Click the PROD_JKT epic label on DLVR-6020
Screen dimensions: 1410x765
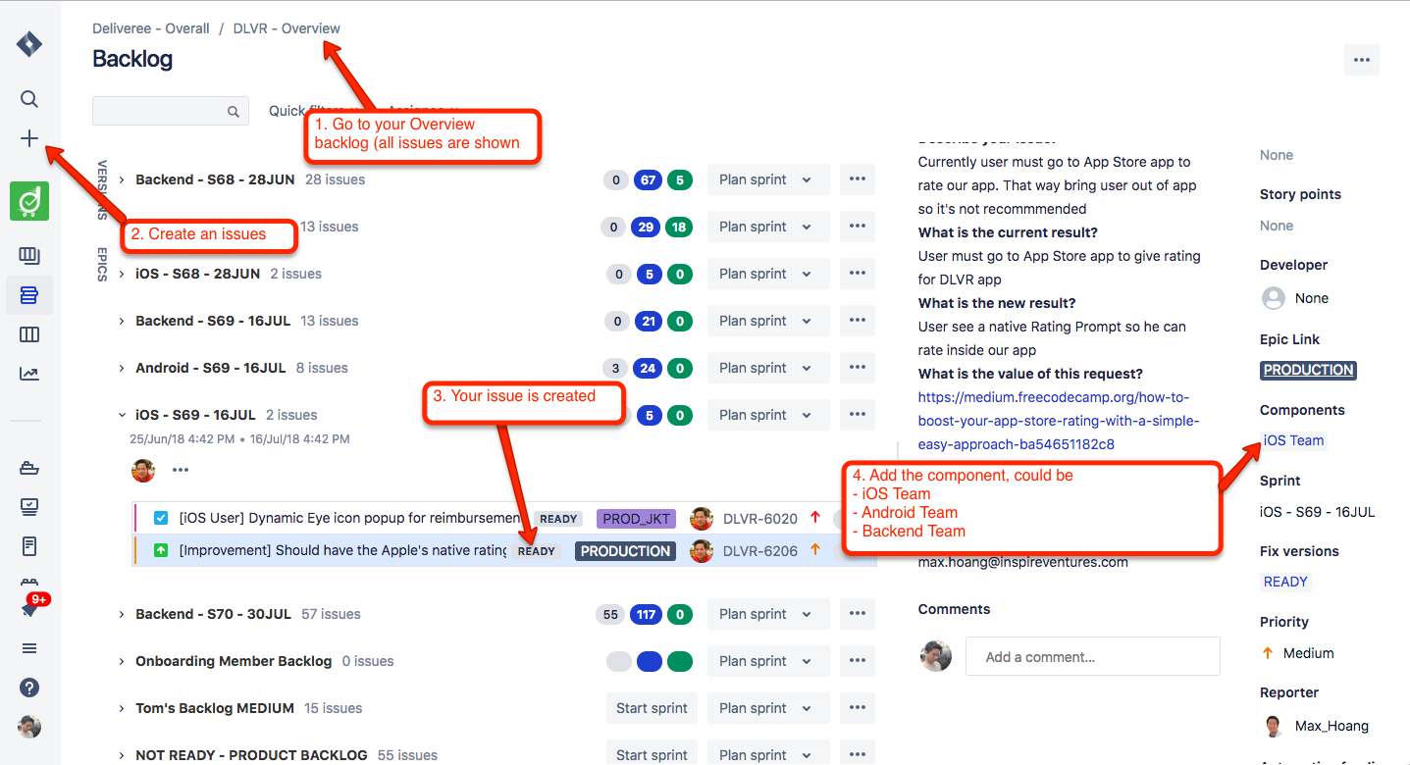637,518
